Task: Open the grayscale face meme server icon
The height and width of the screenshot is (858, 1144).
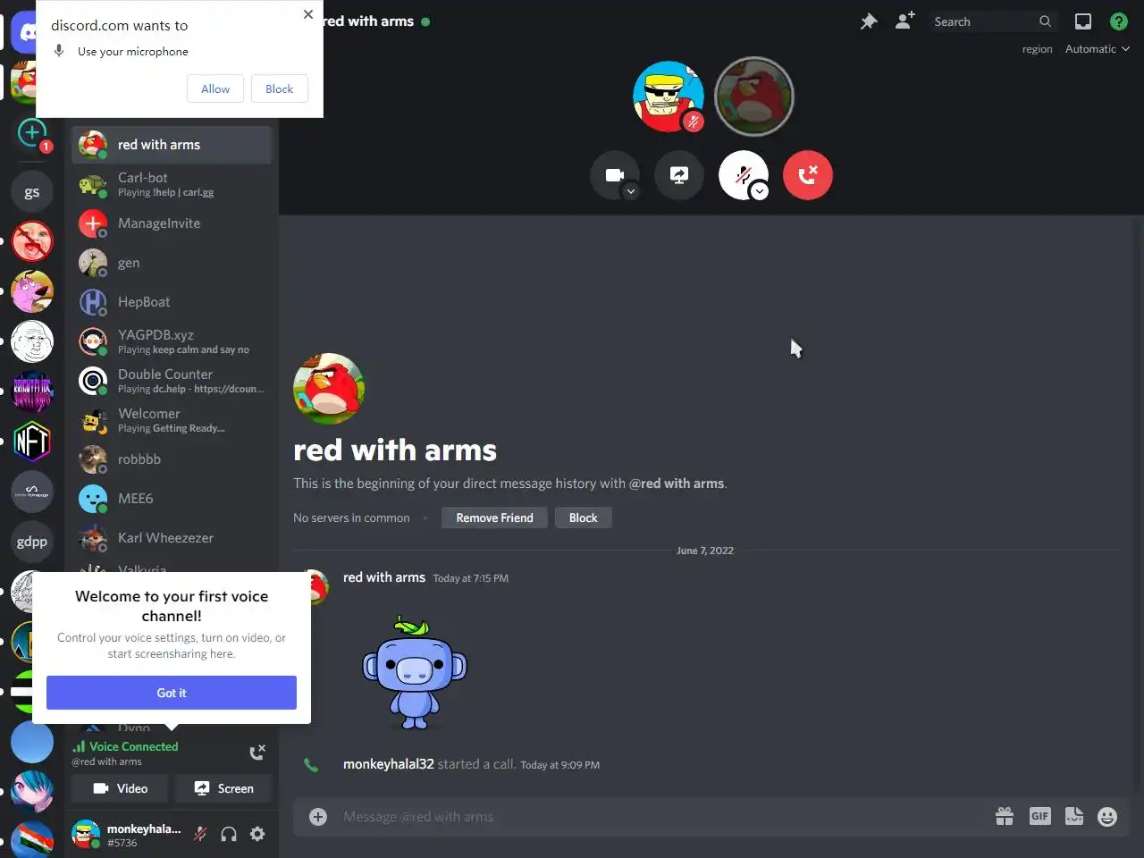Action: point(32,341)
